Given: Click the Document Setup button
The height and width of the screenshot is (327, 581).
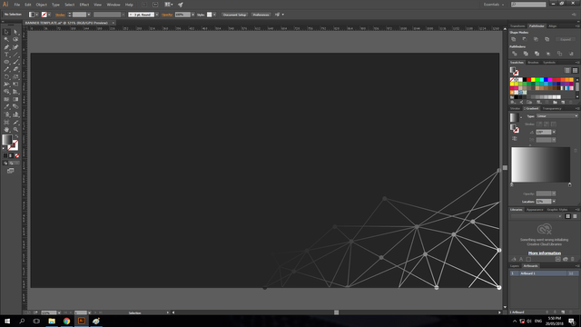Looking at the screenshot, I should click(235, 15).
